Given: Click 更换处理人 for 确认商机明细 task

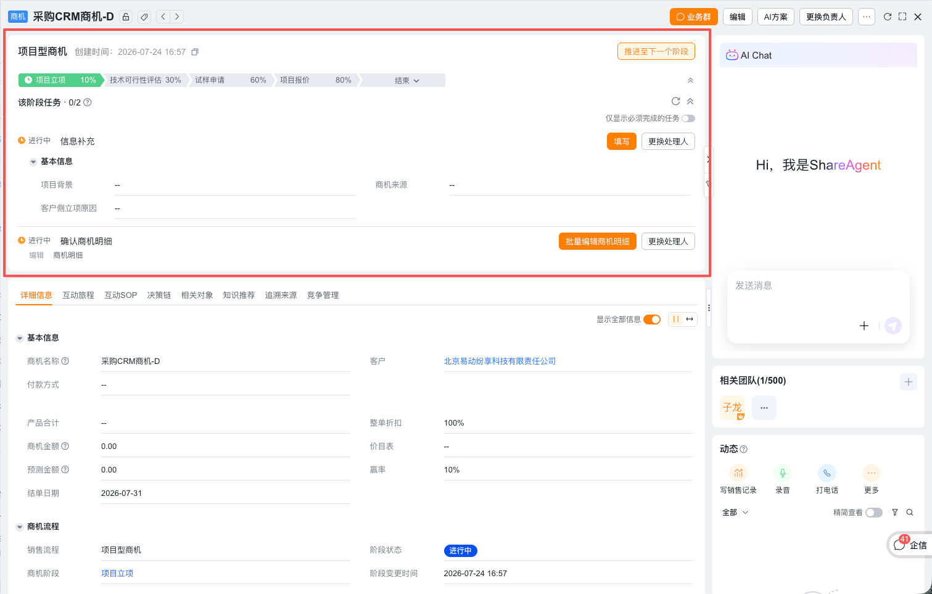Looking at the screenshot, I should pos(668,241).
